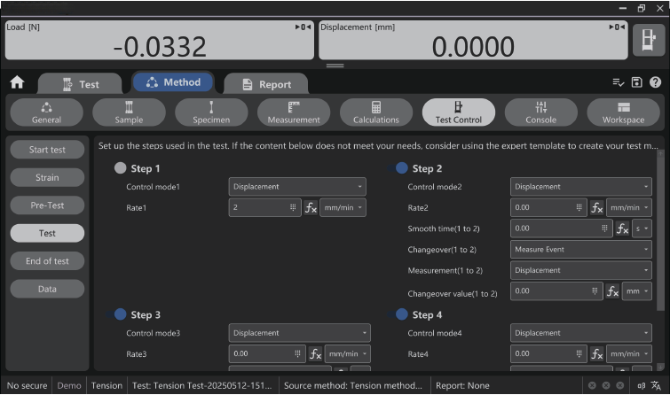Expand the Changeover(1 to 2) Measure Event dropdown
Viewport: 670px width, 395px height.
(580, 250)
